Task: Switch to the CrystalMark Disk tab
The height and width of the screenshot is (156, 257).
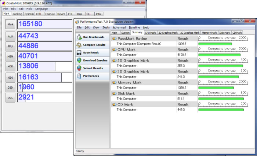Action: click(80, 14)
